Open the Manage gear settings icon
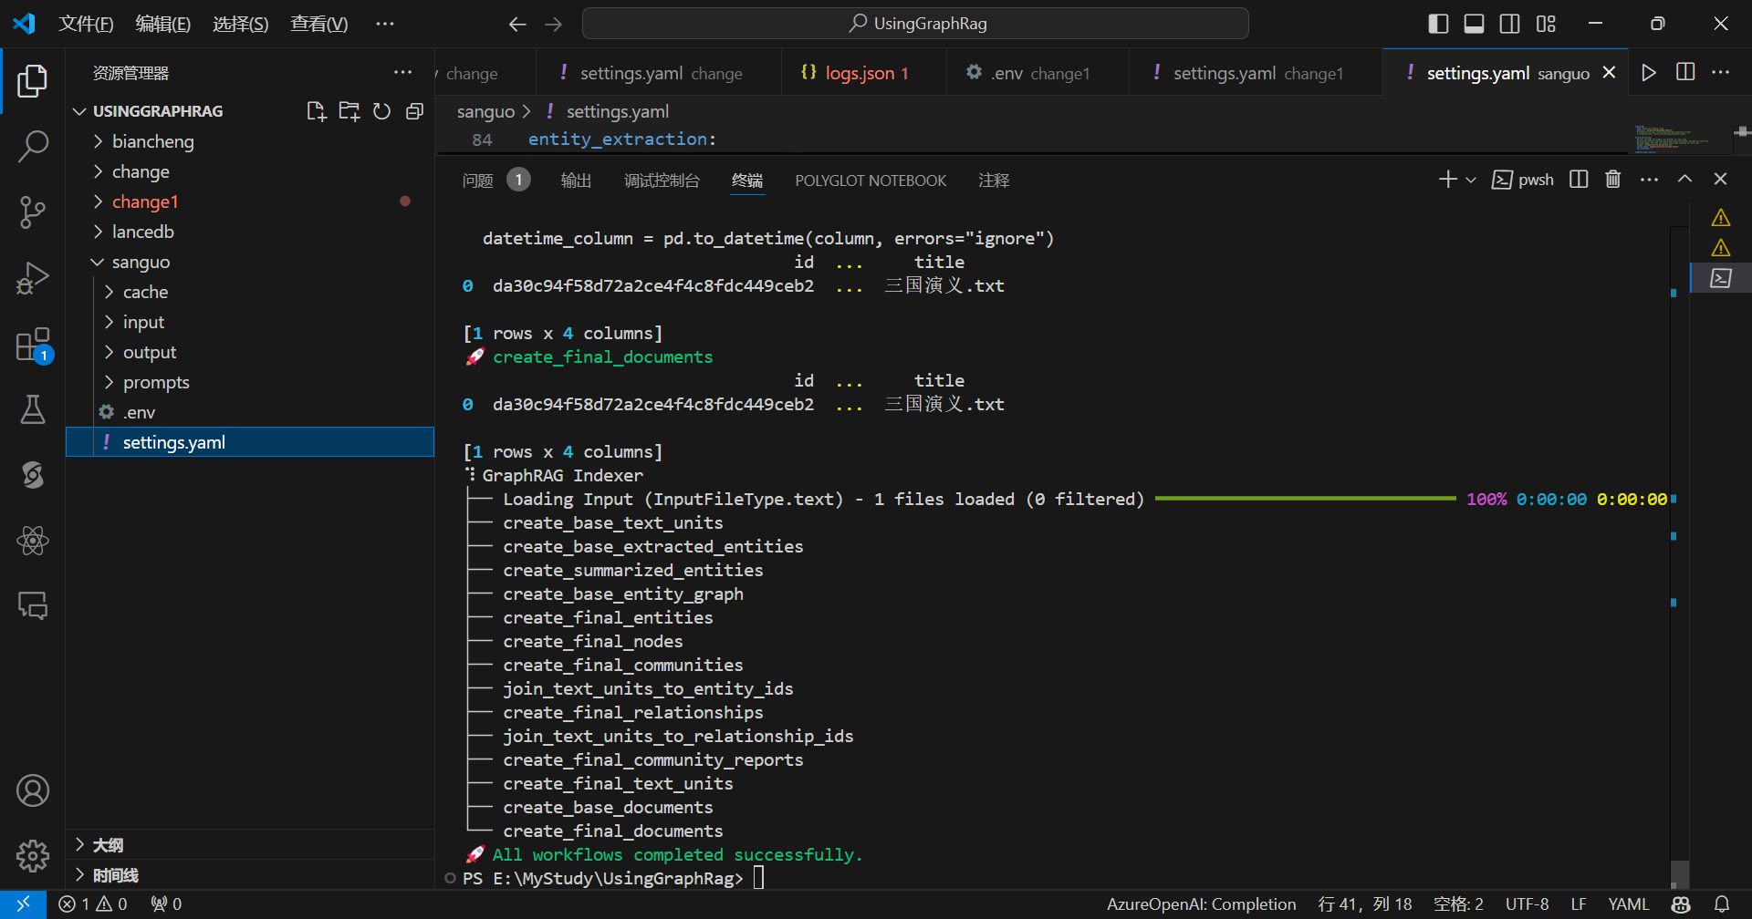 pyautogui.click(x=33, y=855)
